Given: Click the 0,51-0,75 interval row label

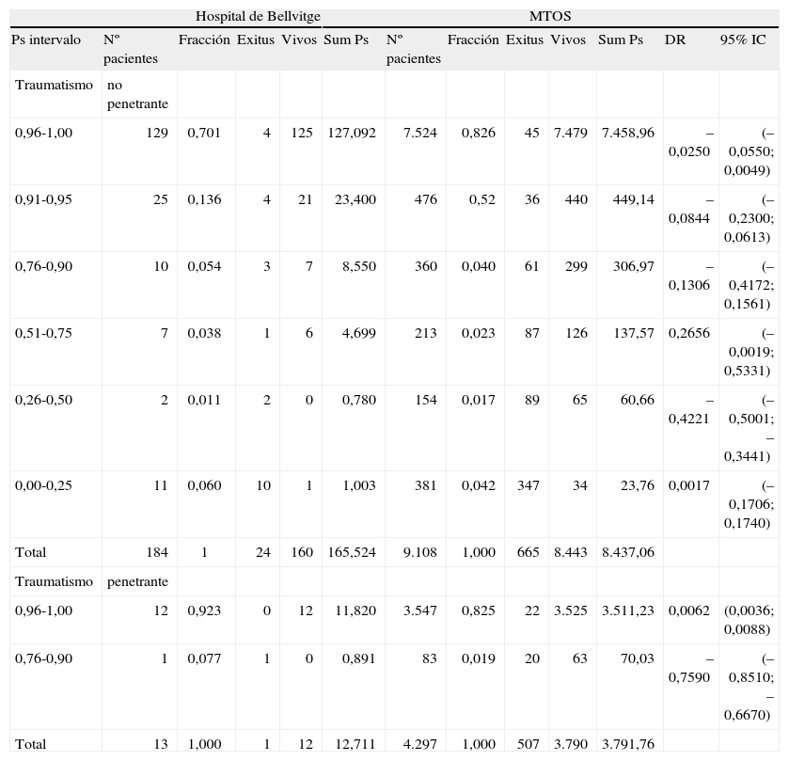Looking at the screenshot, I should [x=43, y=333].
